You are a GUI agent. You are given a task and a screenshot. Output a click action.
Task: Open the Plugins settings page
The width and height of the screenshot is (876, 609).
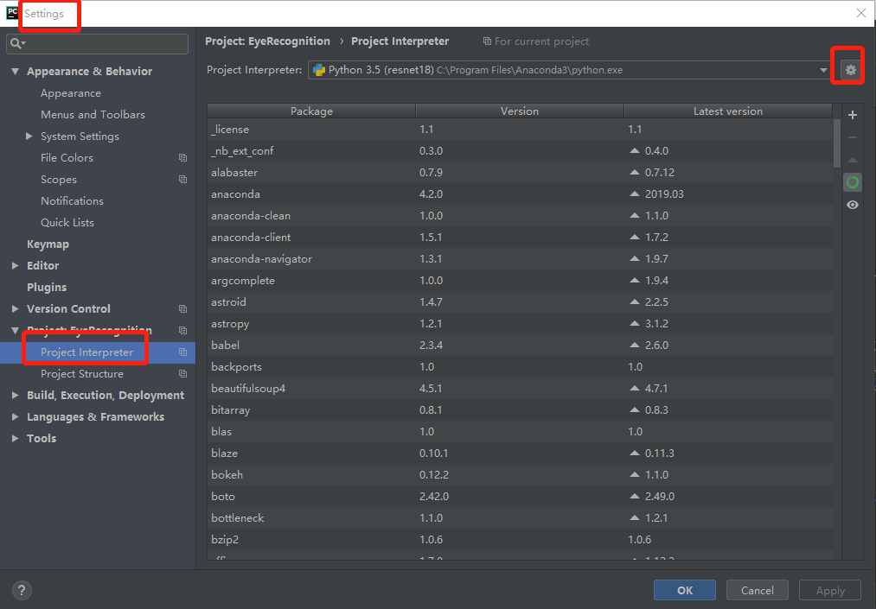click(47, 287)
